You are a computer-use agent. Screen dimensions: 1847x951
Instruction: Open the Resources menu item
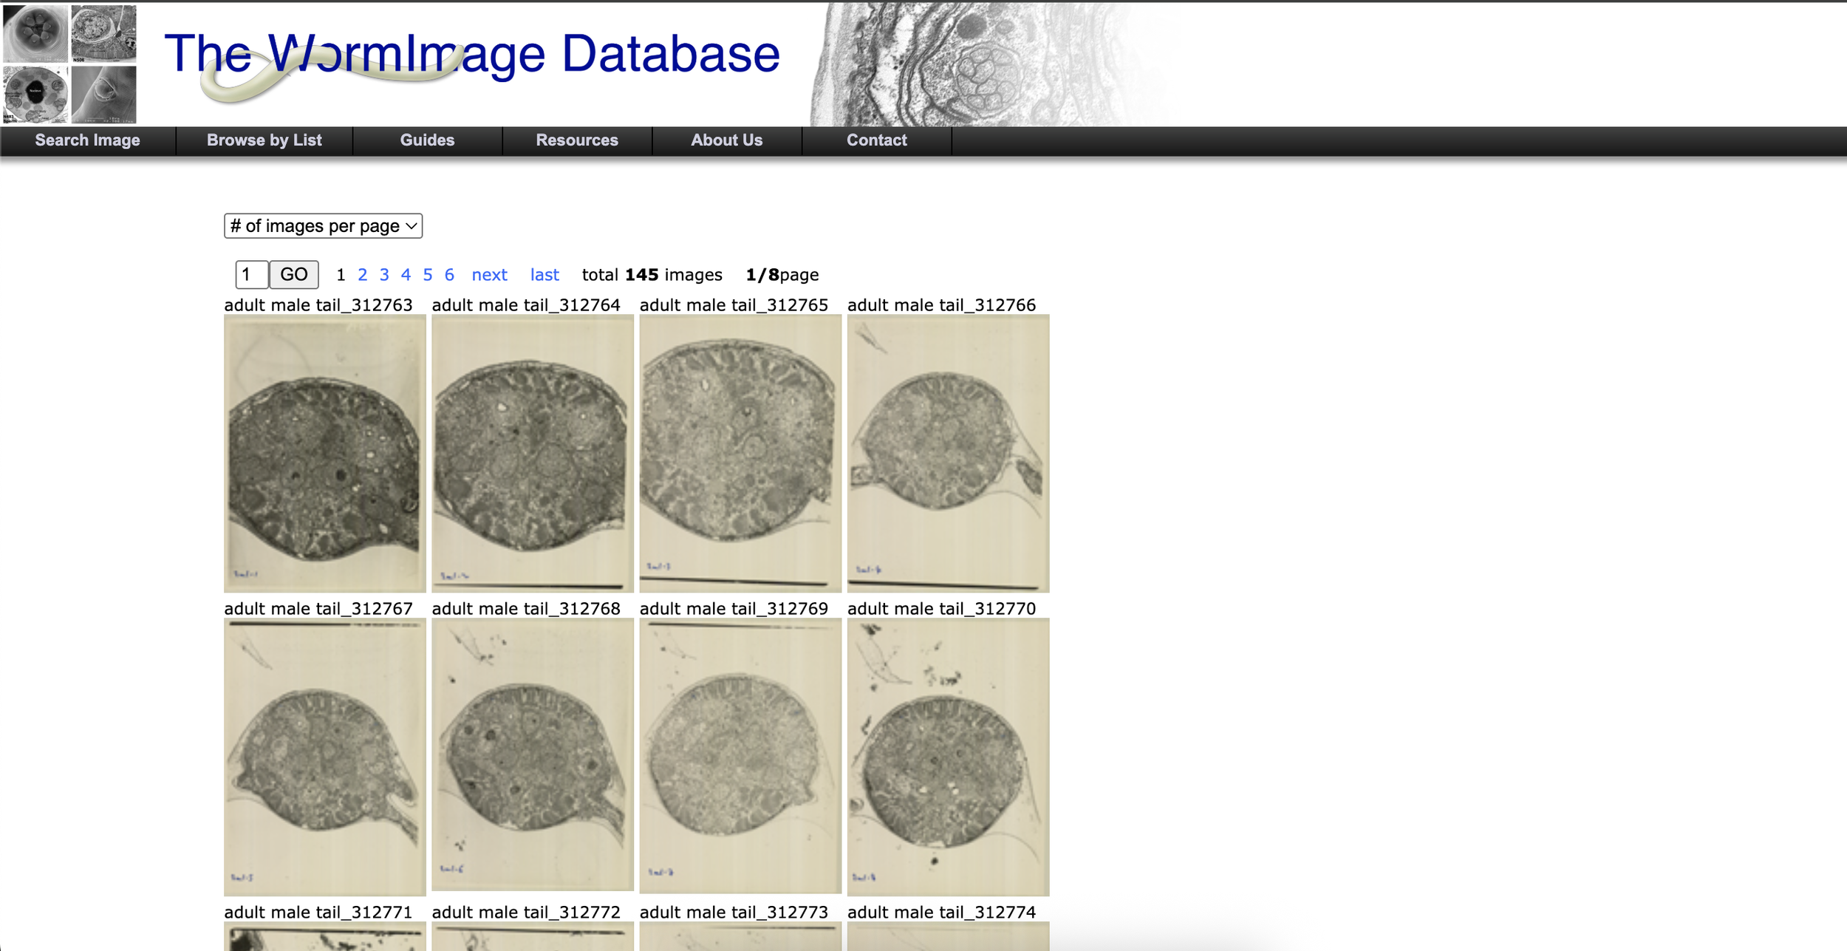(x=576, y=140)
